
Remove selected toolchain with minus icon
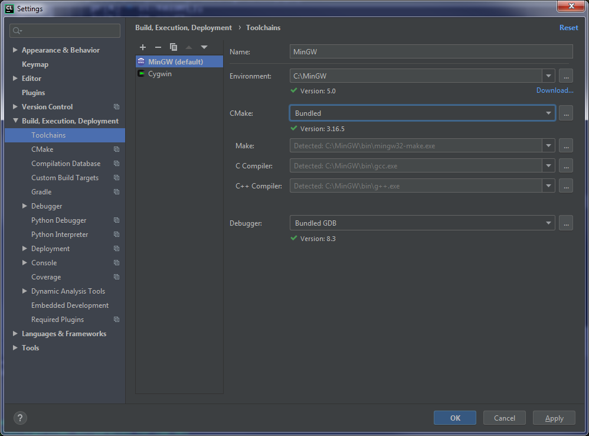tap(158, 47)
